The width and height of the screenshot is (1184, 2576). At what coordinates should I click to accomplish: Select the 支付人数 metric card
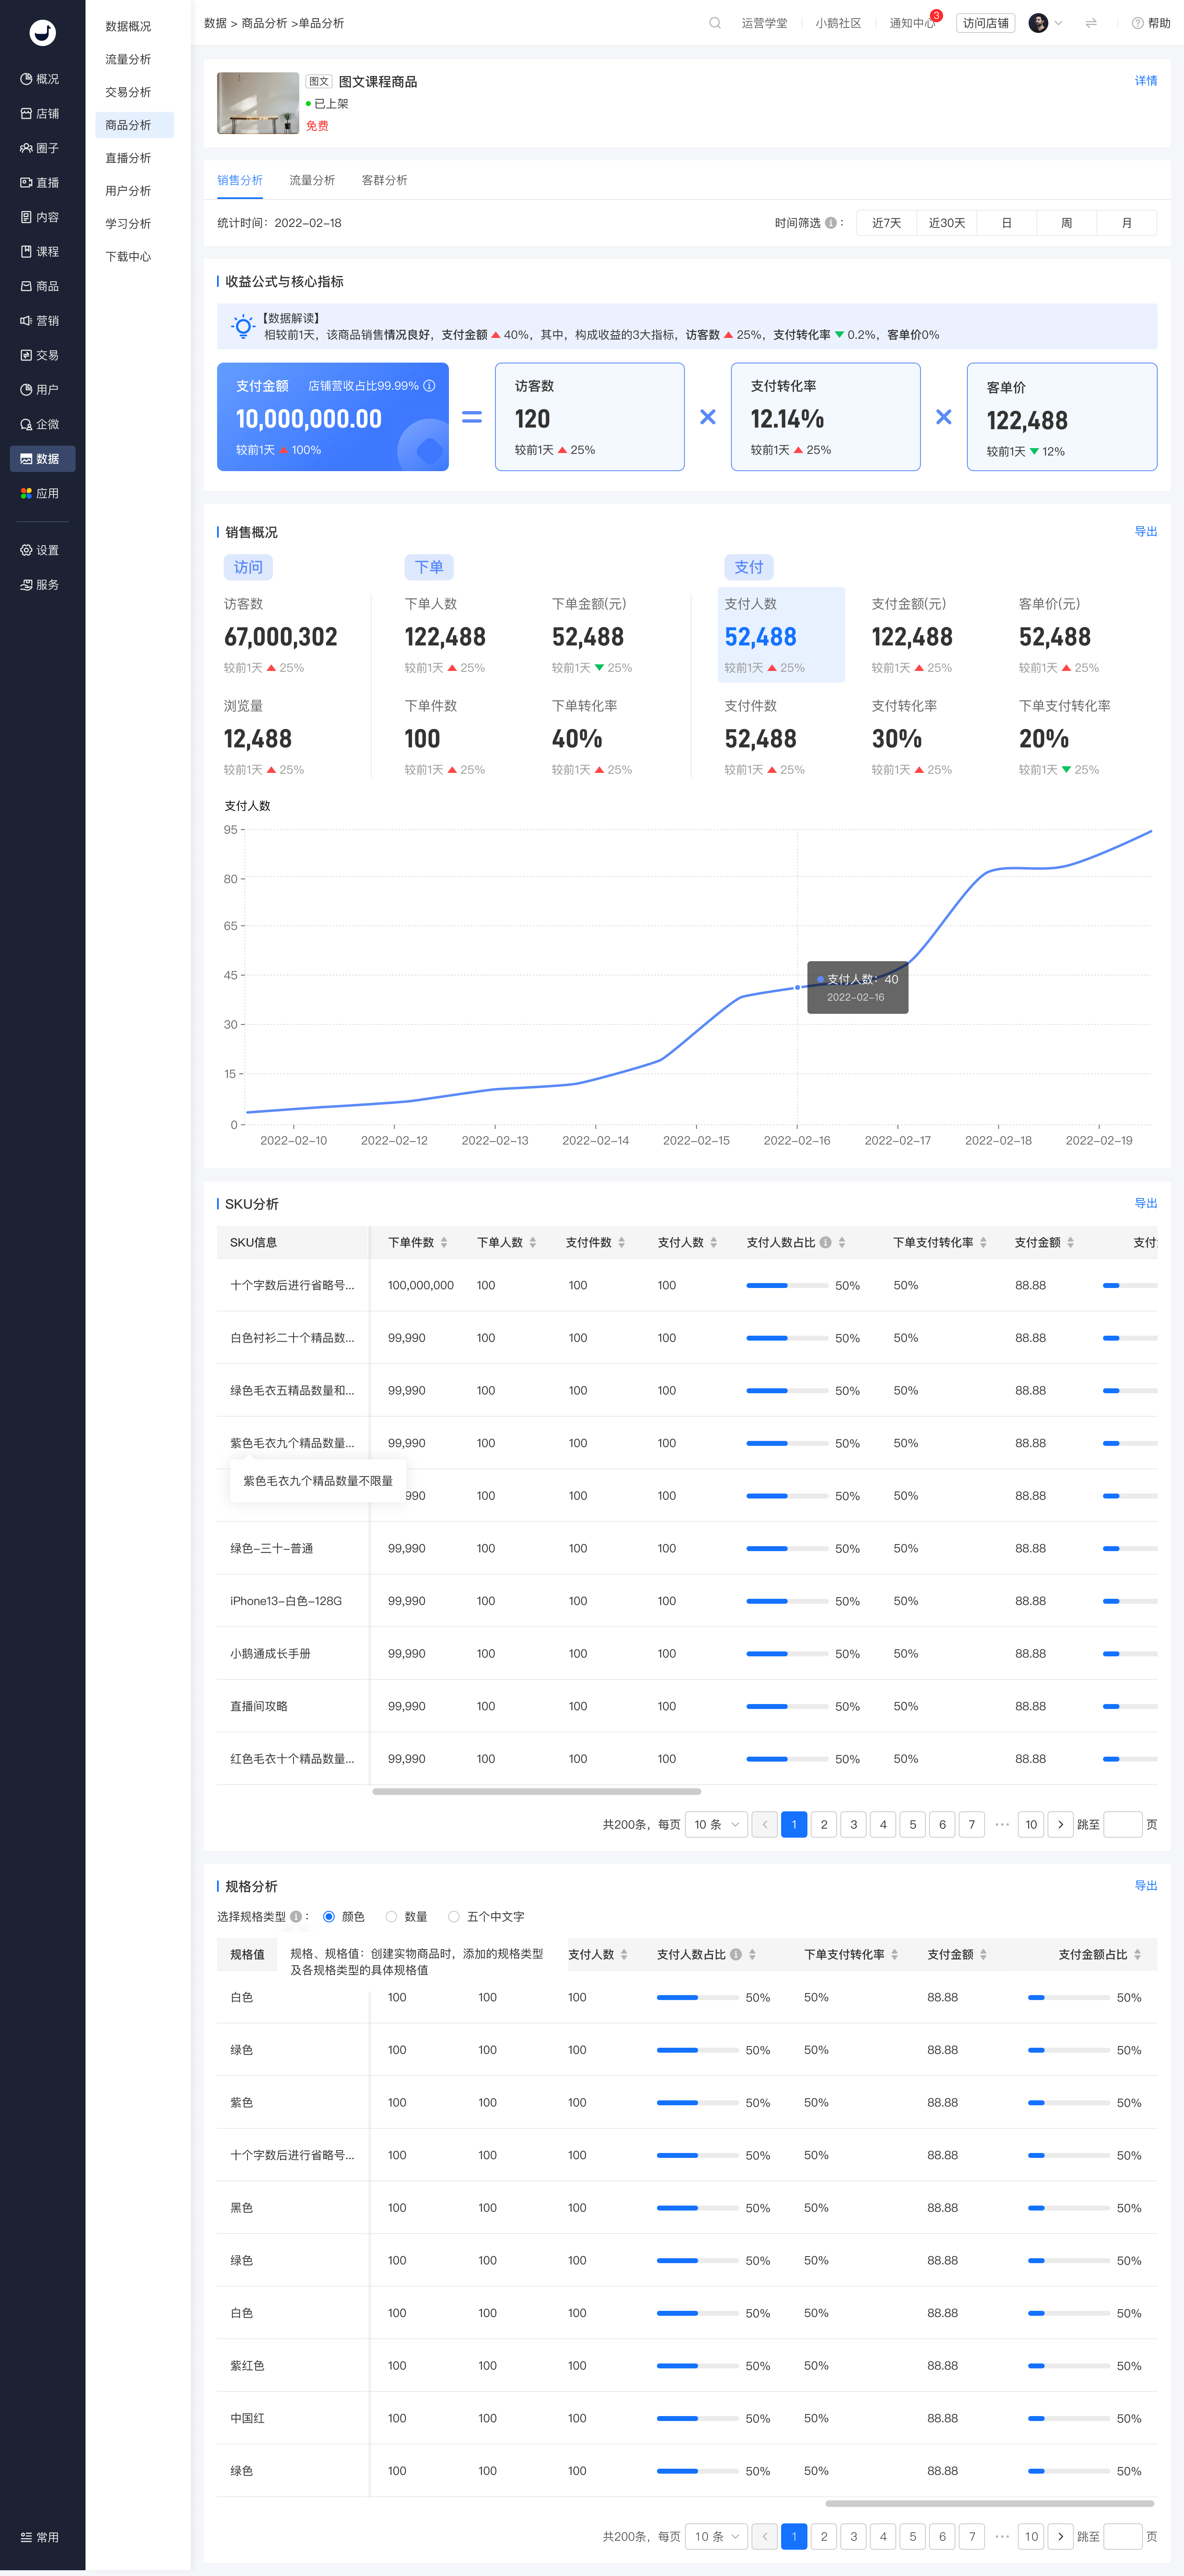pos(781,635)
